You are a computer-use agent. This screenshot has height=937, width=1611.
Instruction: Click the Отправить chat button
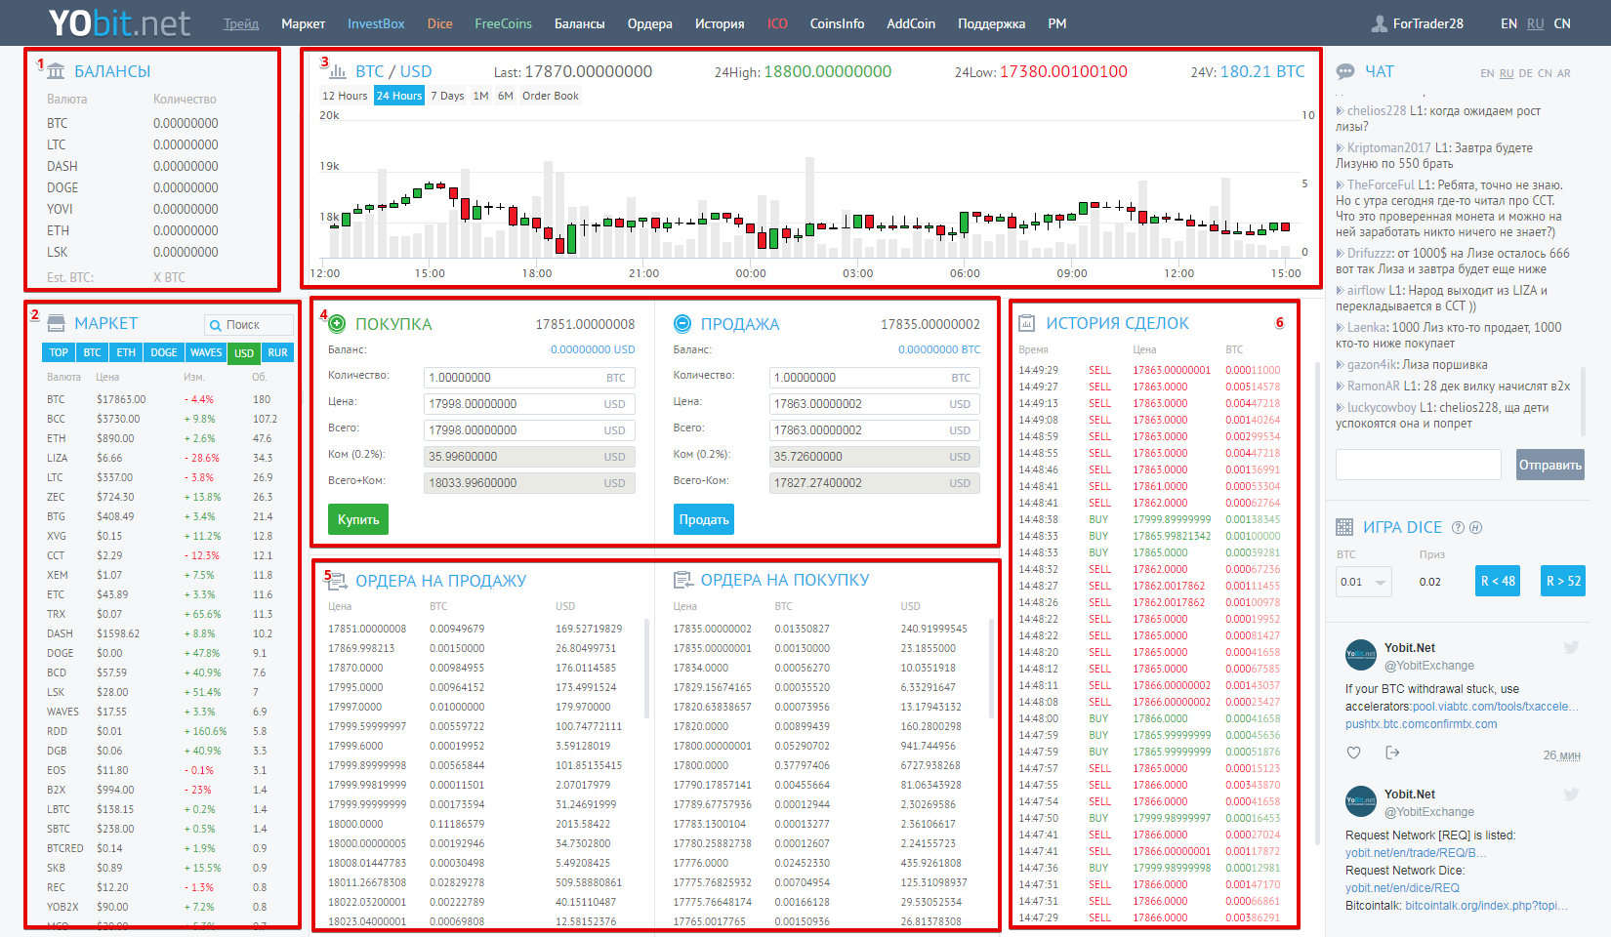coord(1550,465)
